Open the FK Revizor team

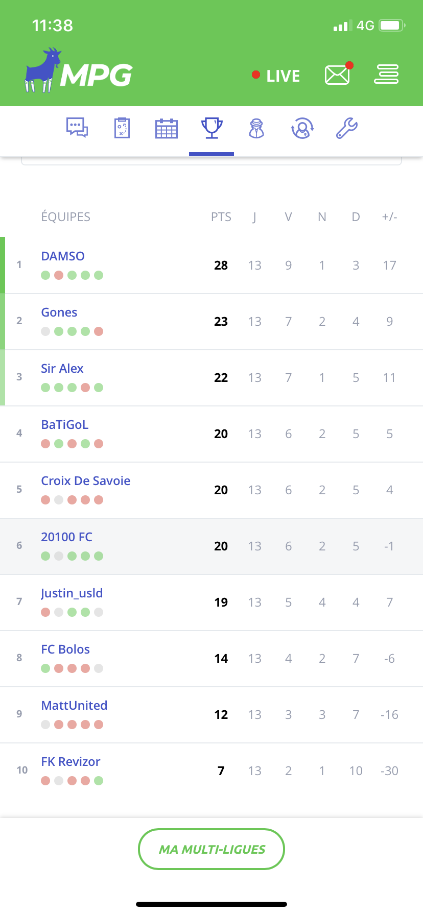point(70,761)
